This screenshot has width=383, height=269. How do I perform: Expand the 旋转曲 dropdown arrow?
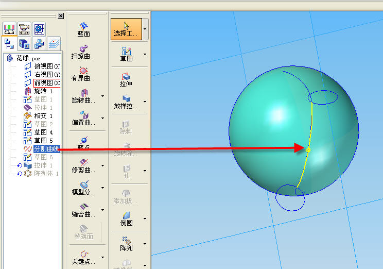click(102, 96)
